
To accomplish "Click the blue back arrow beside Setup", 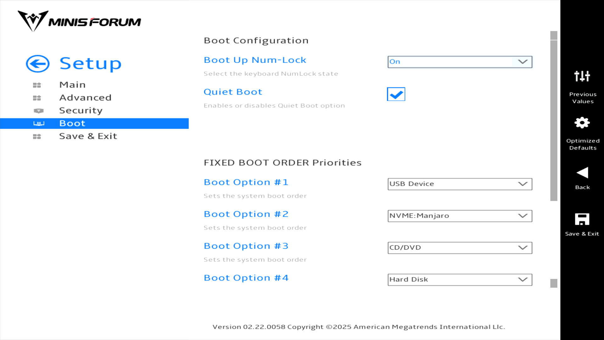I will pyautogui.click(x=38, y=64).
